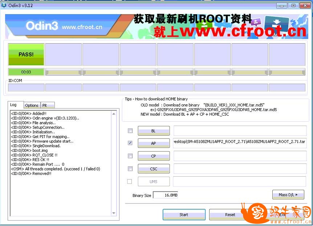Click the BL file button
The height and width of the screenshot is (226, 313).
tap(154, 131)
